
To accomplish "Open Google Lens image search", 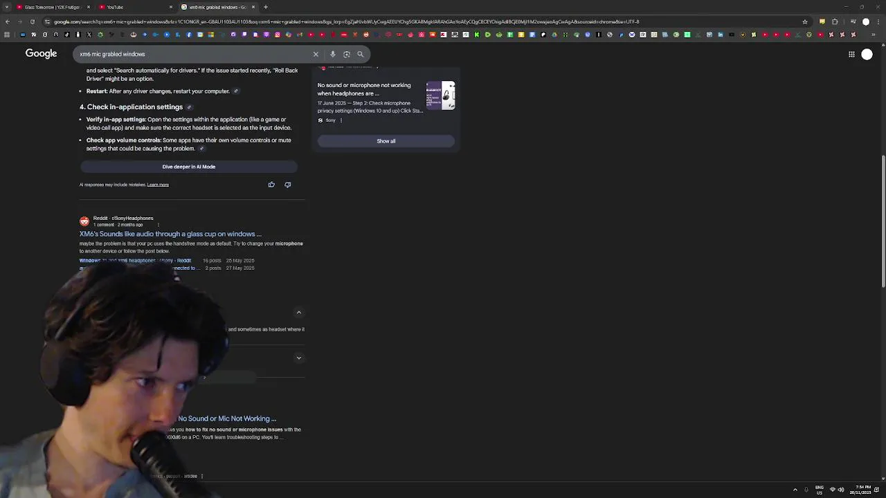I will [x=346, y=54].
